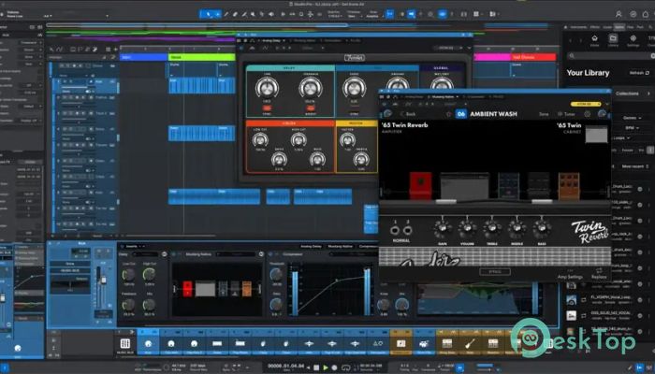Click Play in the transport bar
Viewport: 655px width, 374px height.
tap(326, 367)
